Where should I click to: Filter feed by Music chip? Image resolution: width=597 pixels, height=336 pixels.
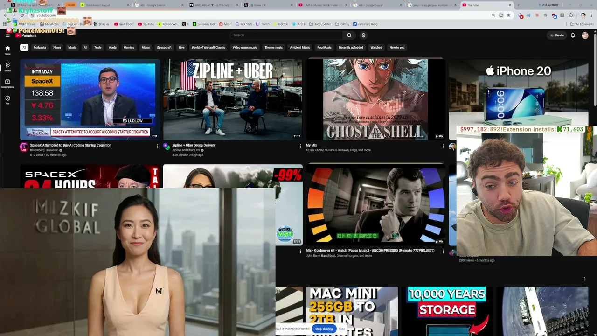(x=72, y=47)
